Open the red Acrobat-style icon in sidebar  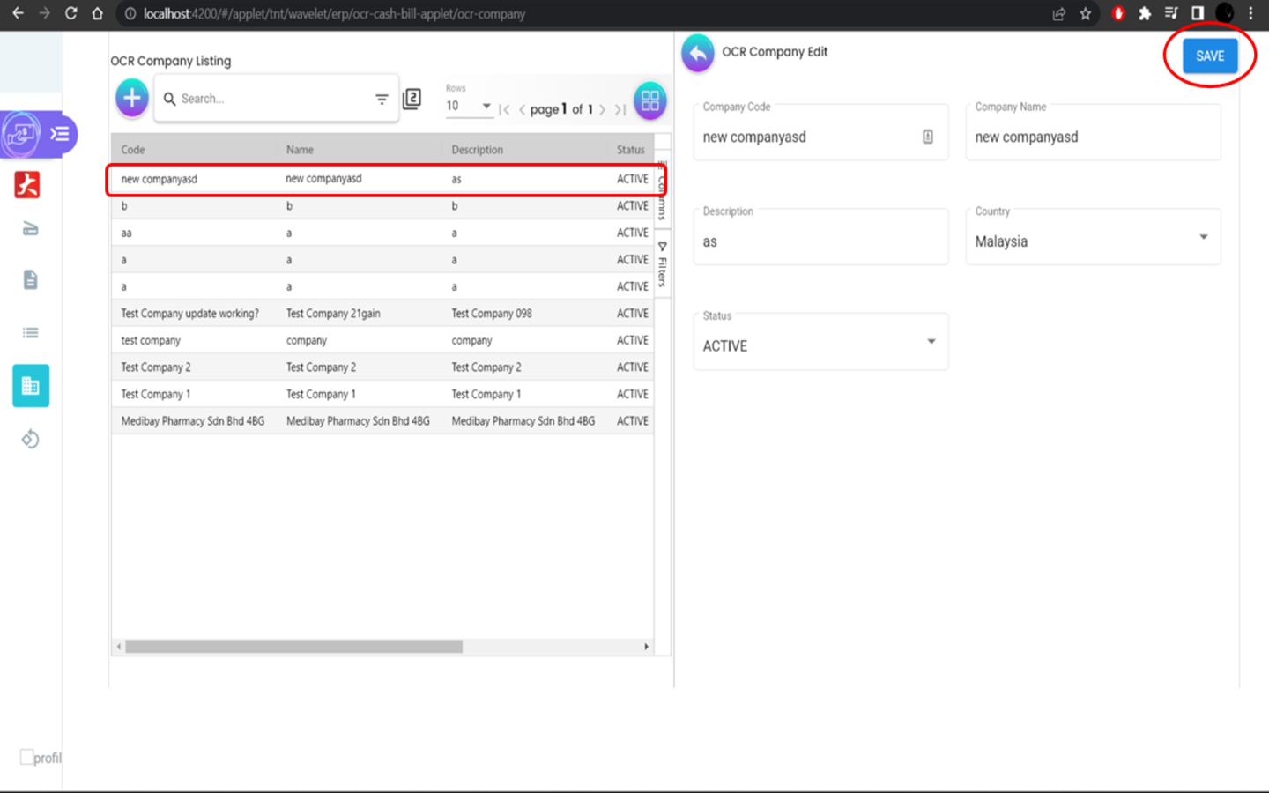point(27,184)
